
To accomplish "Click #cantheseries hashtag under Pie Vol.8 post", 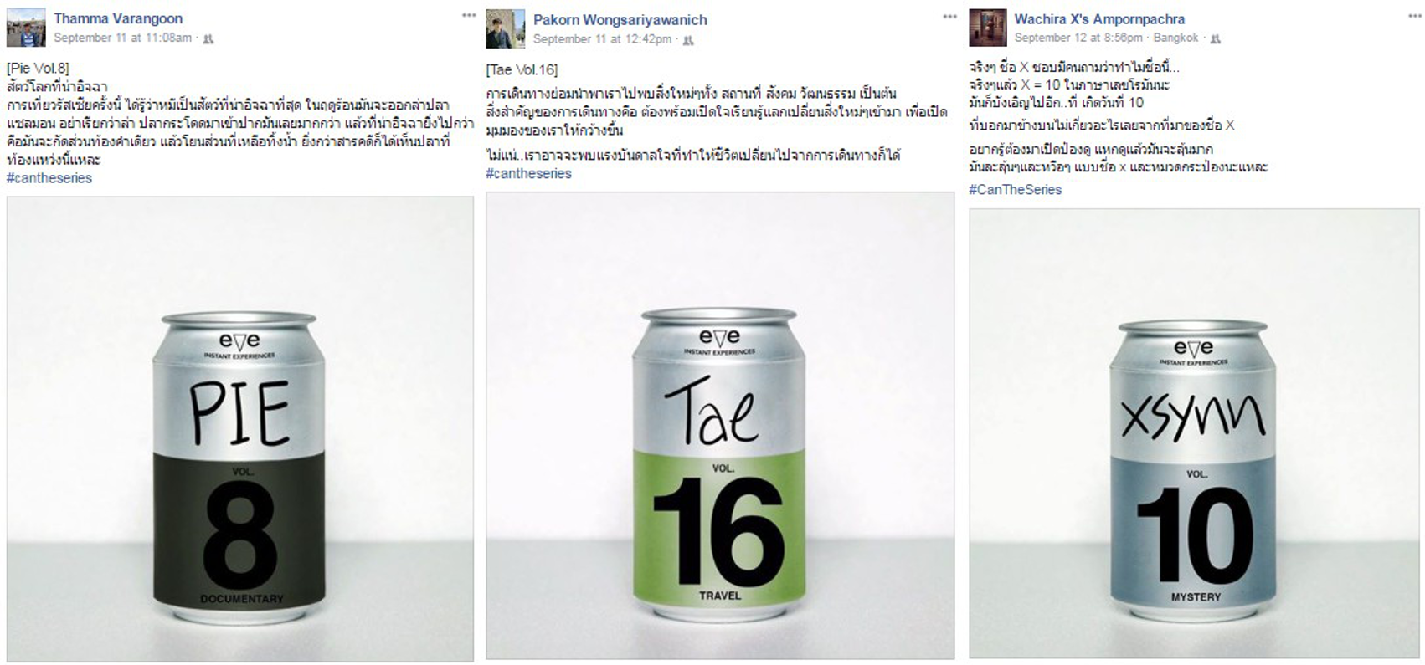I will (49, 178).
